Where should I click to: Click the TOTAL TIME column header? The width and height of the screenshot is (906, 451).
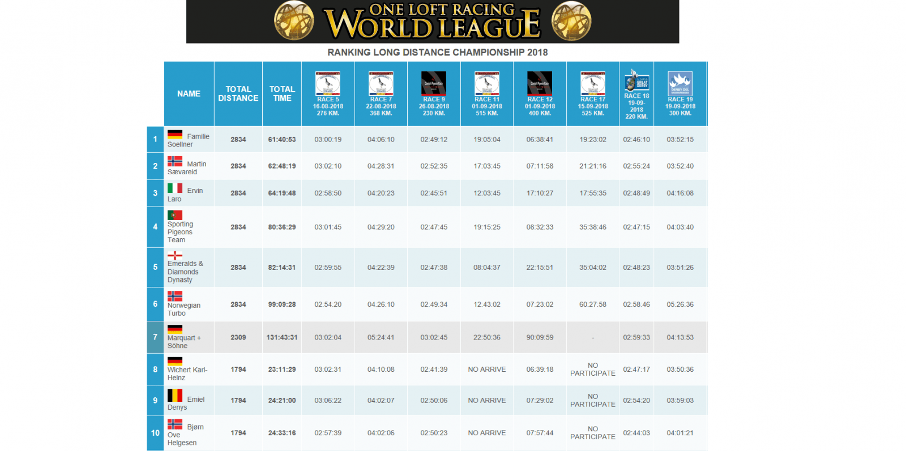(x=282, y=94)
